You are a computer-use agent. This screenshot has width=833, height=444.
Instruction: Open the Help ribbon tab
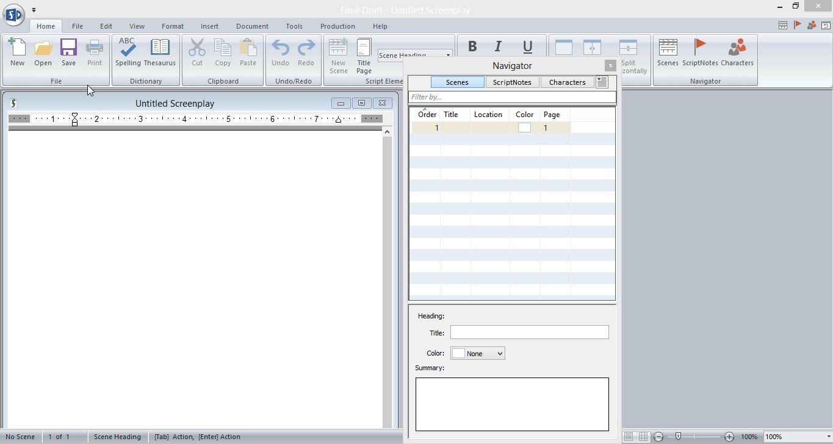pyautogui.click(x=380, y=26)
